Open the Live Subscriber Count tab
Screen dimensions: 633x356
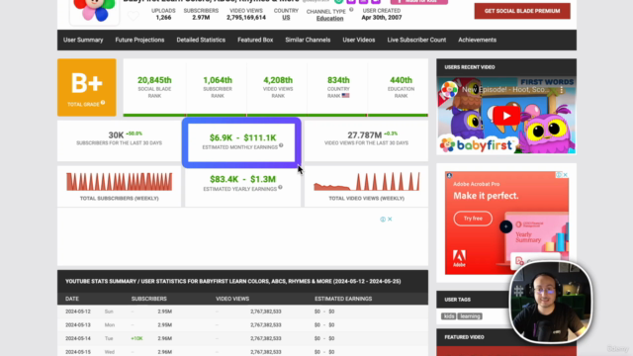[416, 40]
